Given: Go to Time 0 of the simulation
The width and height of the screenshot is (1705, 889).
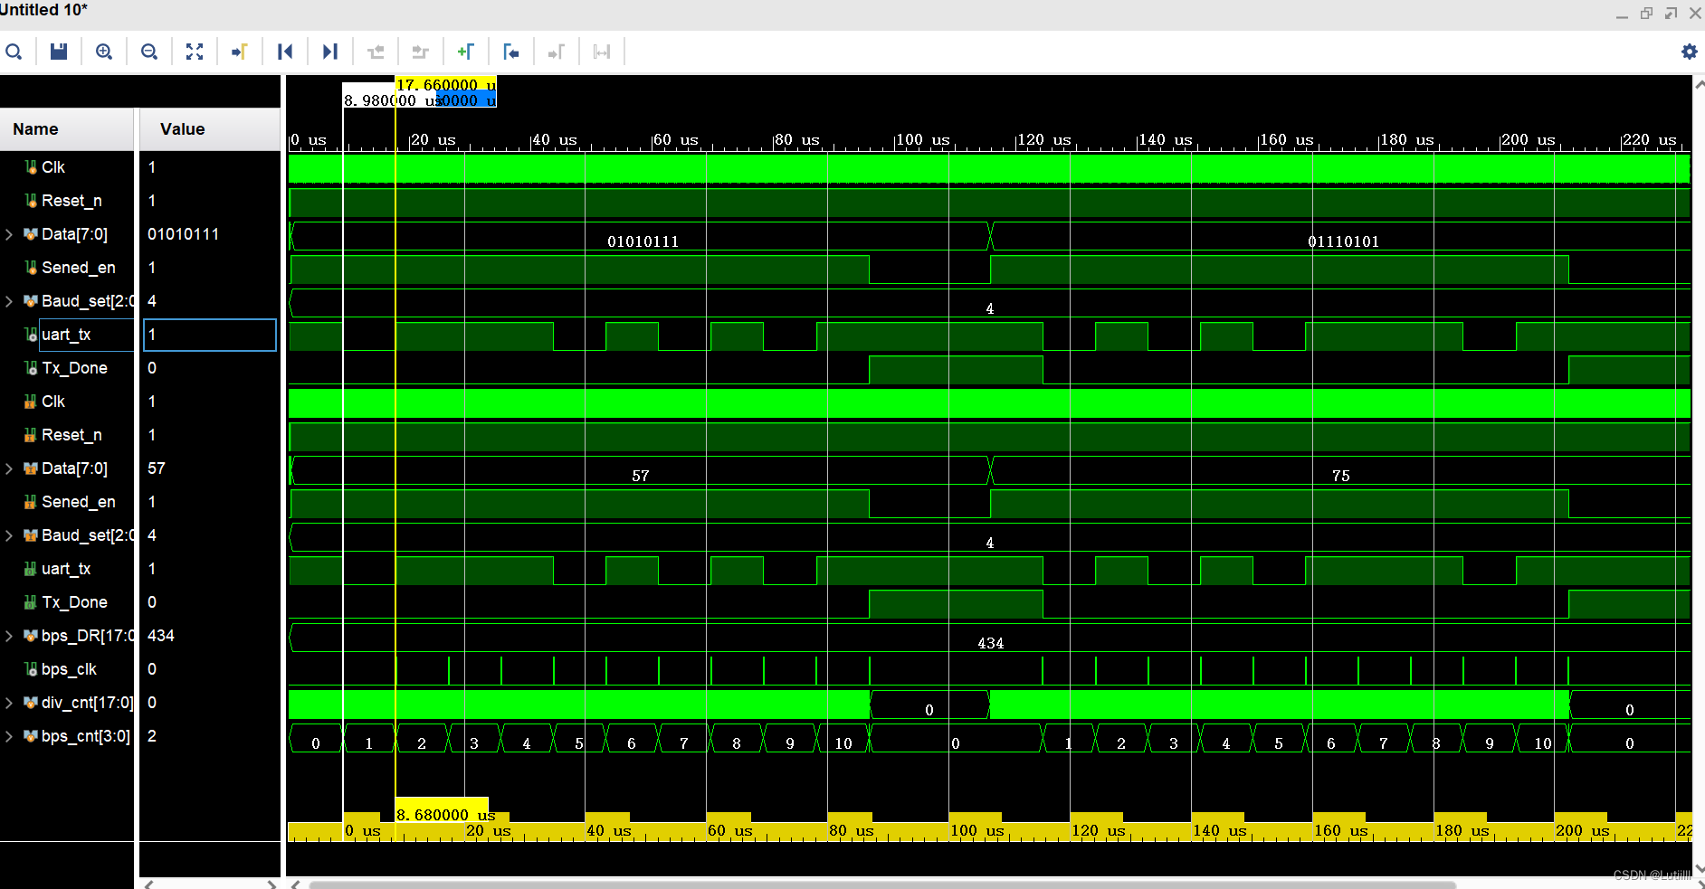Looking at the screenshot, I should (x=285, y=52).
